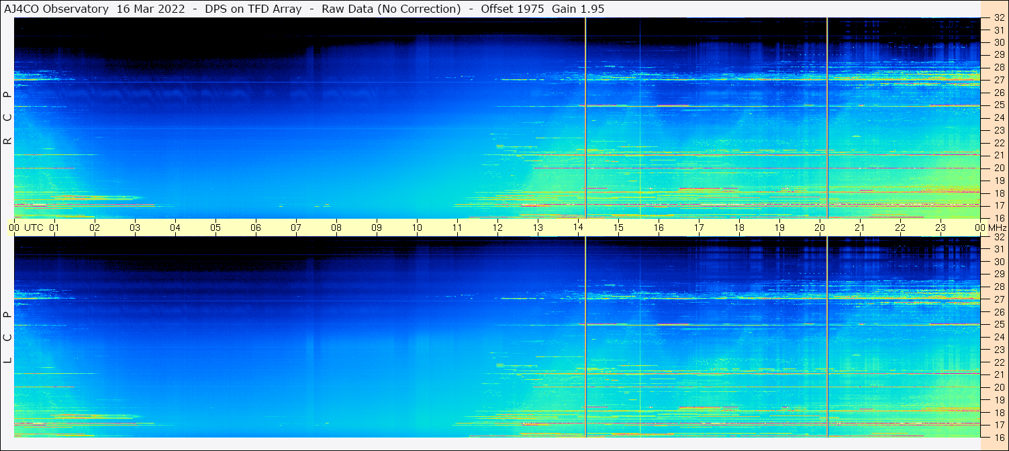1009x451 pixels.
Task: Click the 17 MHz frequency tick of RCP panel
Action: tap(998, 205)
